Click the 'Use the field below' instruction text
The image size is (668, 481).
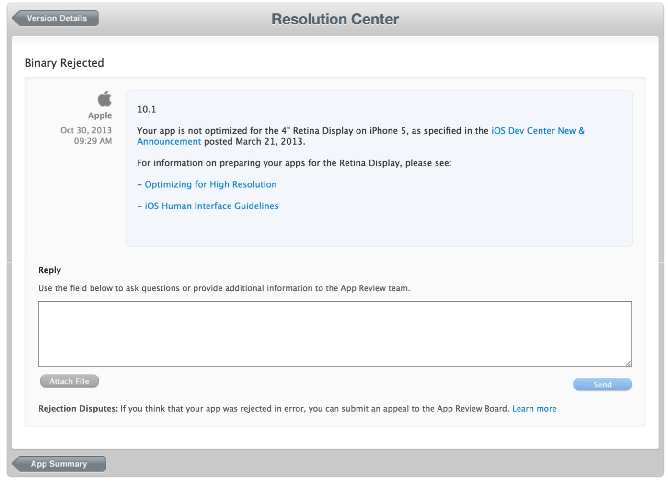click(x=224, y=288)
